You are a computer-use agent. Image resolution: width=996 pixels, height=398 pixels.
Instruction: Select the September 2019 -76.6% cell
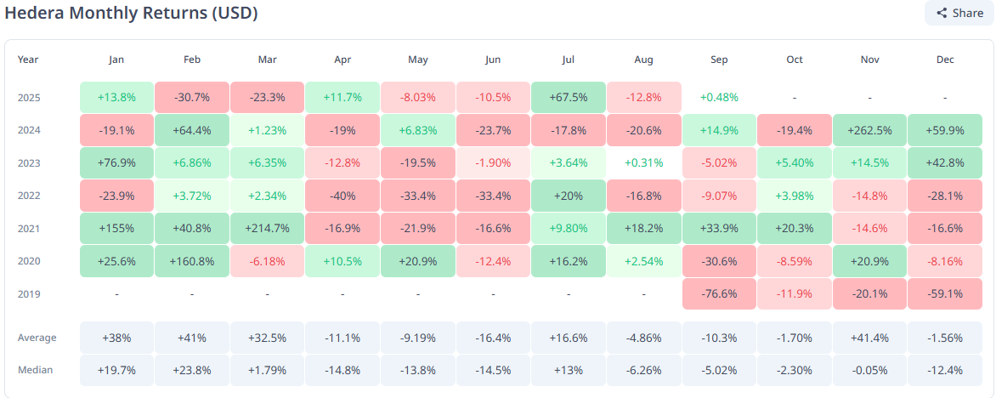(x=719, y=294)
